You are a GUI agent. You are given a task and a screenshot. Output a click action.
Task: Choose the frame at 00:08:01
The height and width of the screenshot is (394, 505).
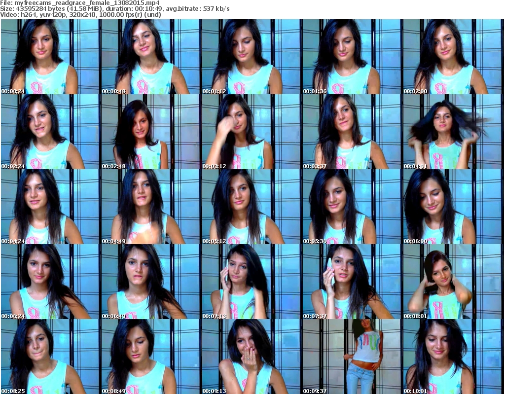453,282
